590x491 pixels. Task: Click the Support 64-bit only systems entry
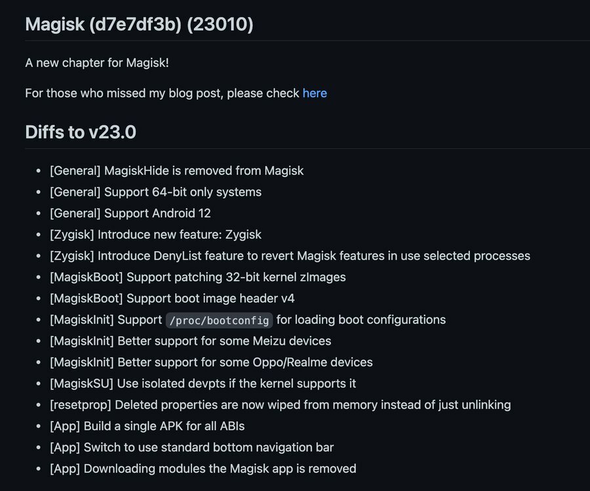(x=155, y=192)
